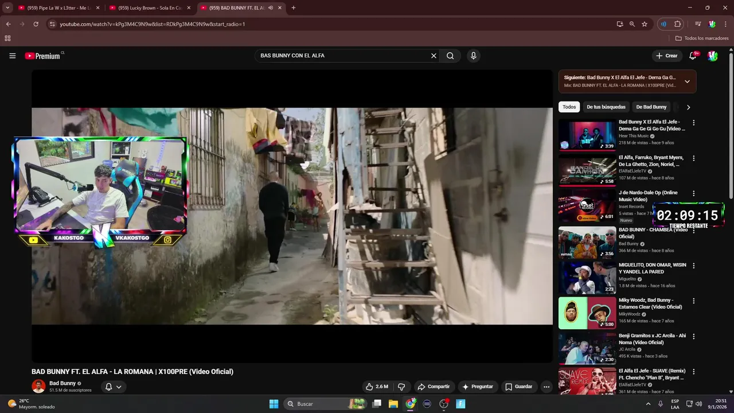This screenshot has height=413, width=734.
Task: Install app icon in address bar
Action: 619,24
